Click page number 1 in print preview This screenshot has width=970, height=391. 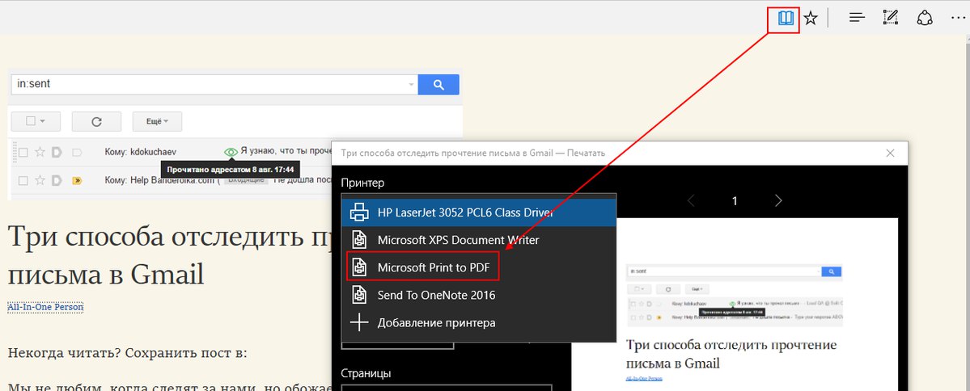735,200
